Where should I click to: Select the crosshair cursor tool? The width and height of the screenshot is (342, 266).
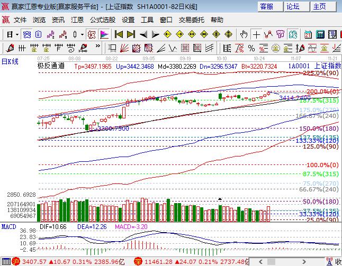point(256,34)
